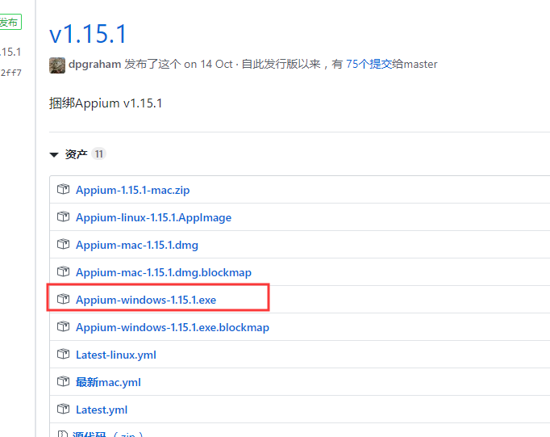Download Appium-1.15.1-mac.zip
550x437 pixels.
pos(132,190)
